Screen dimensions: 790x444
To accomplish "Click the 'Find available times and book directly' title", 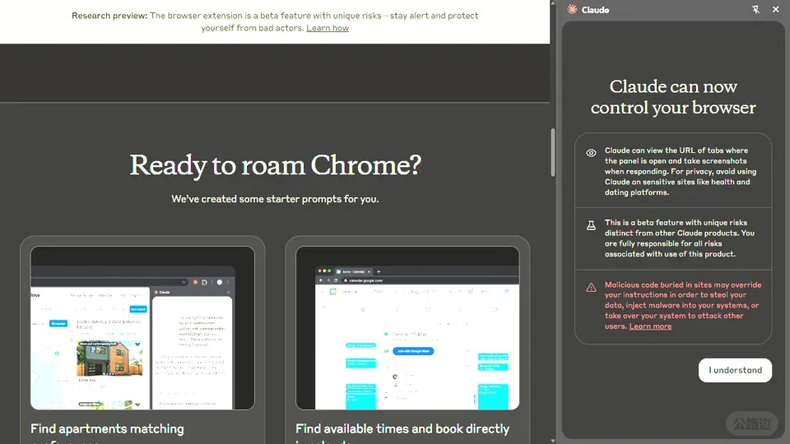I will [x=402, y=428].
